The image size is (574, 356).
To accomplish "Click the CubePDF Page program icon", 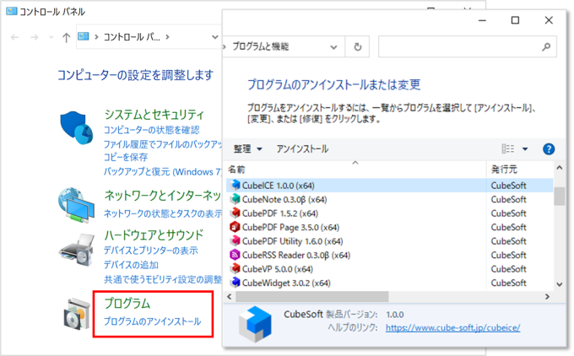I will 236,227.
